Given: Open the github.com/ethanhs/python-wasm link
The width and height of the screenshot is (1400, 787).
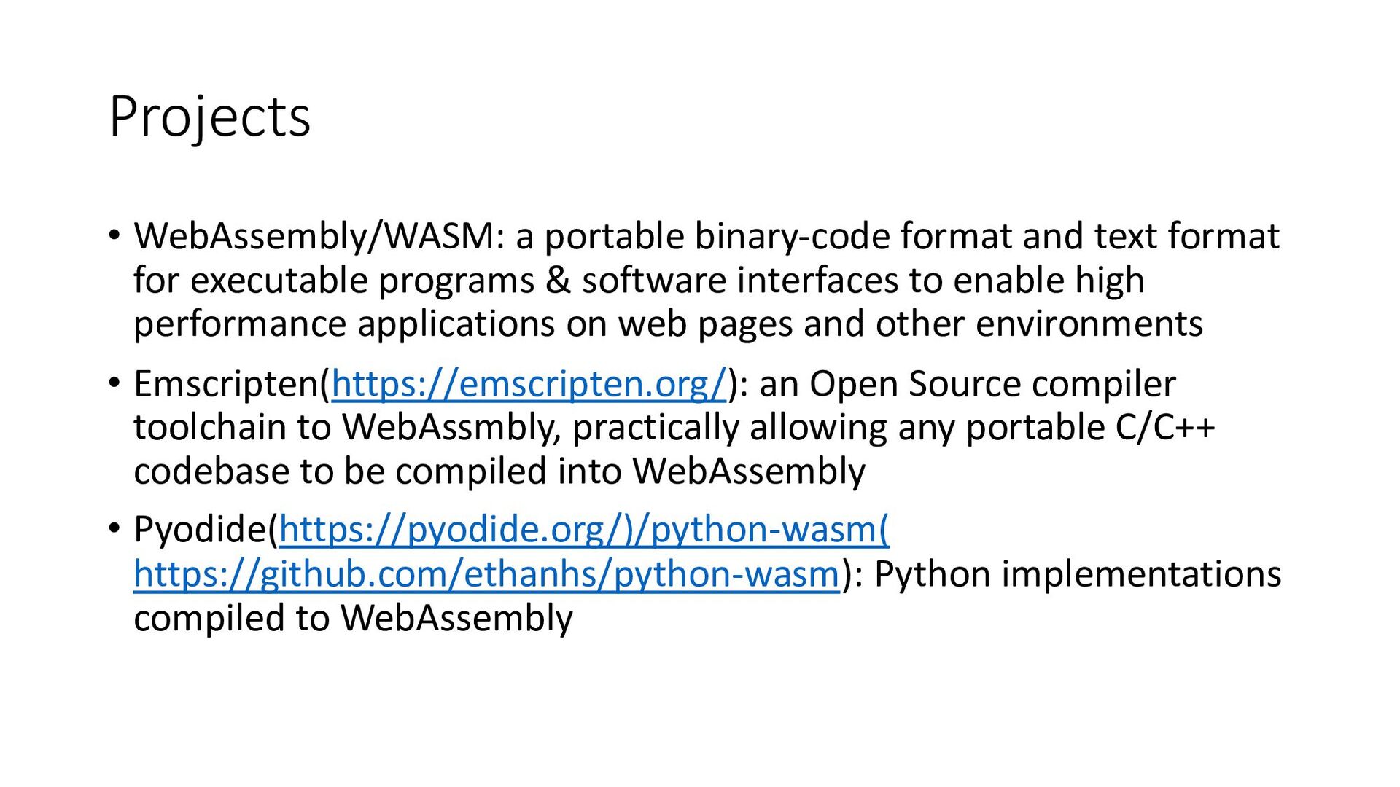Looking at the screenshot, I should (487, 574).
